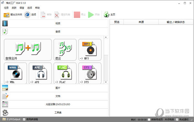
Task: Open the 皮肤 menu
Action: (14, 8)
